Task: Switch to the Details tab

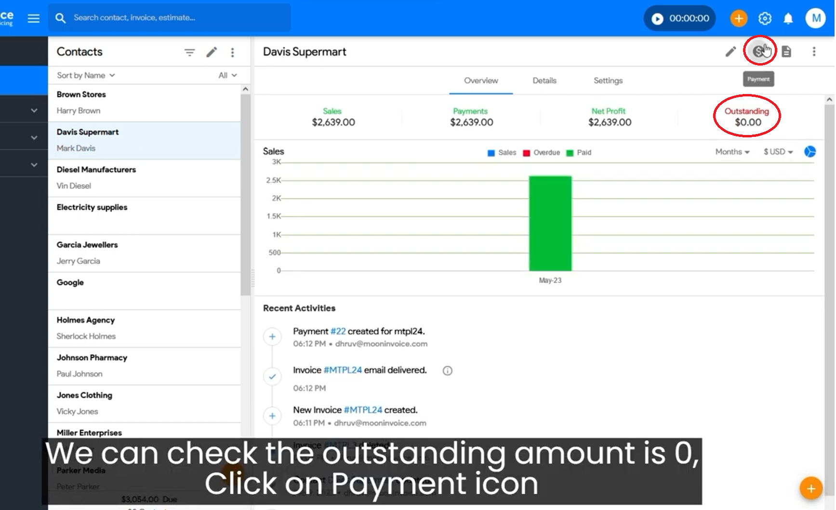Action: 544,81
